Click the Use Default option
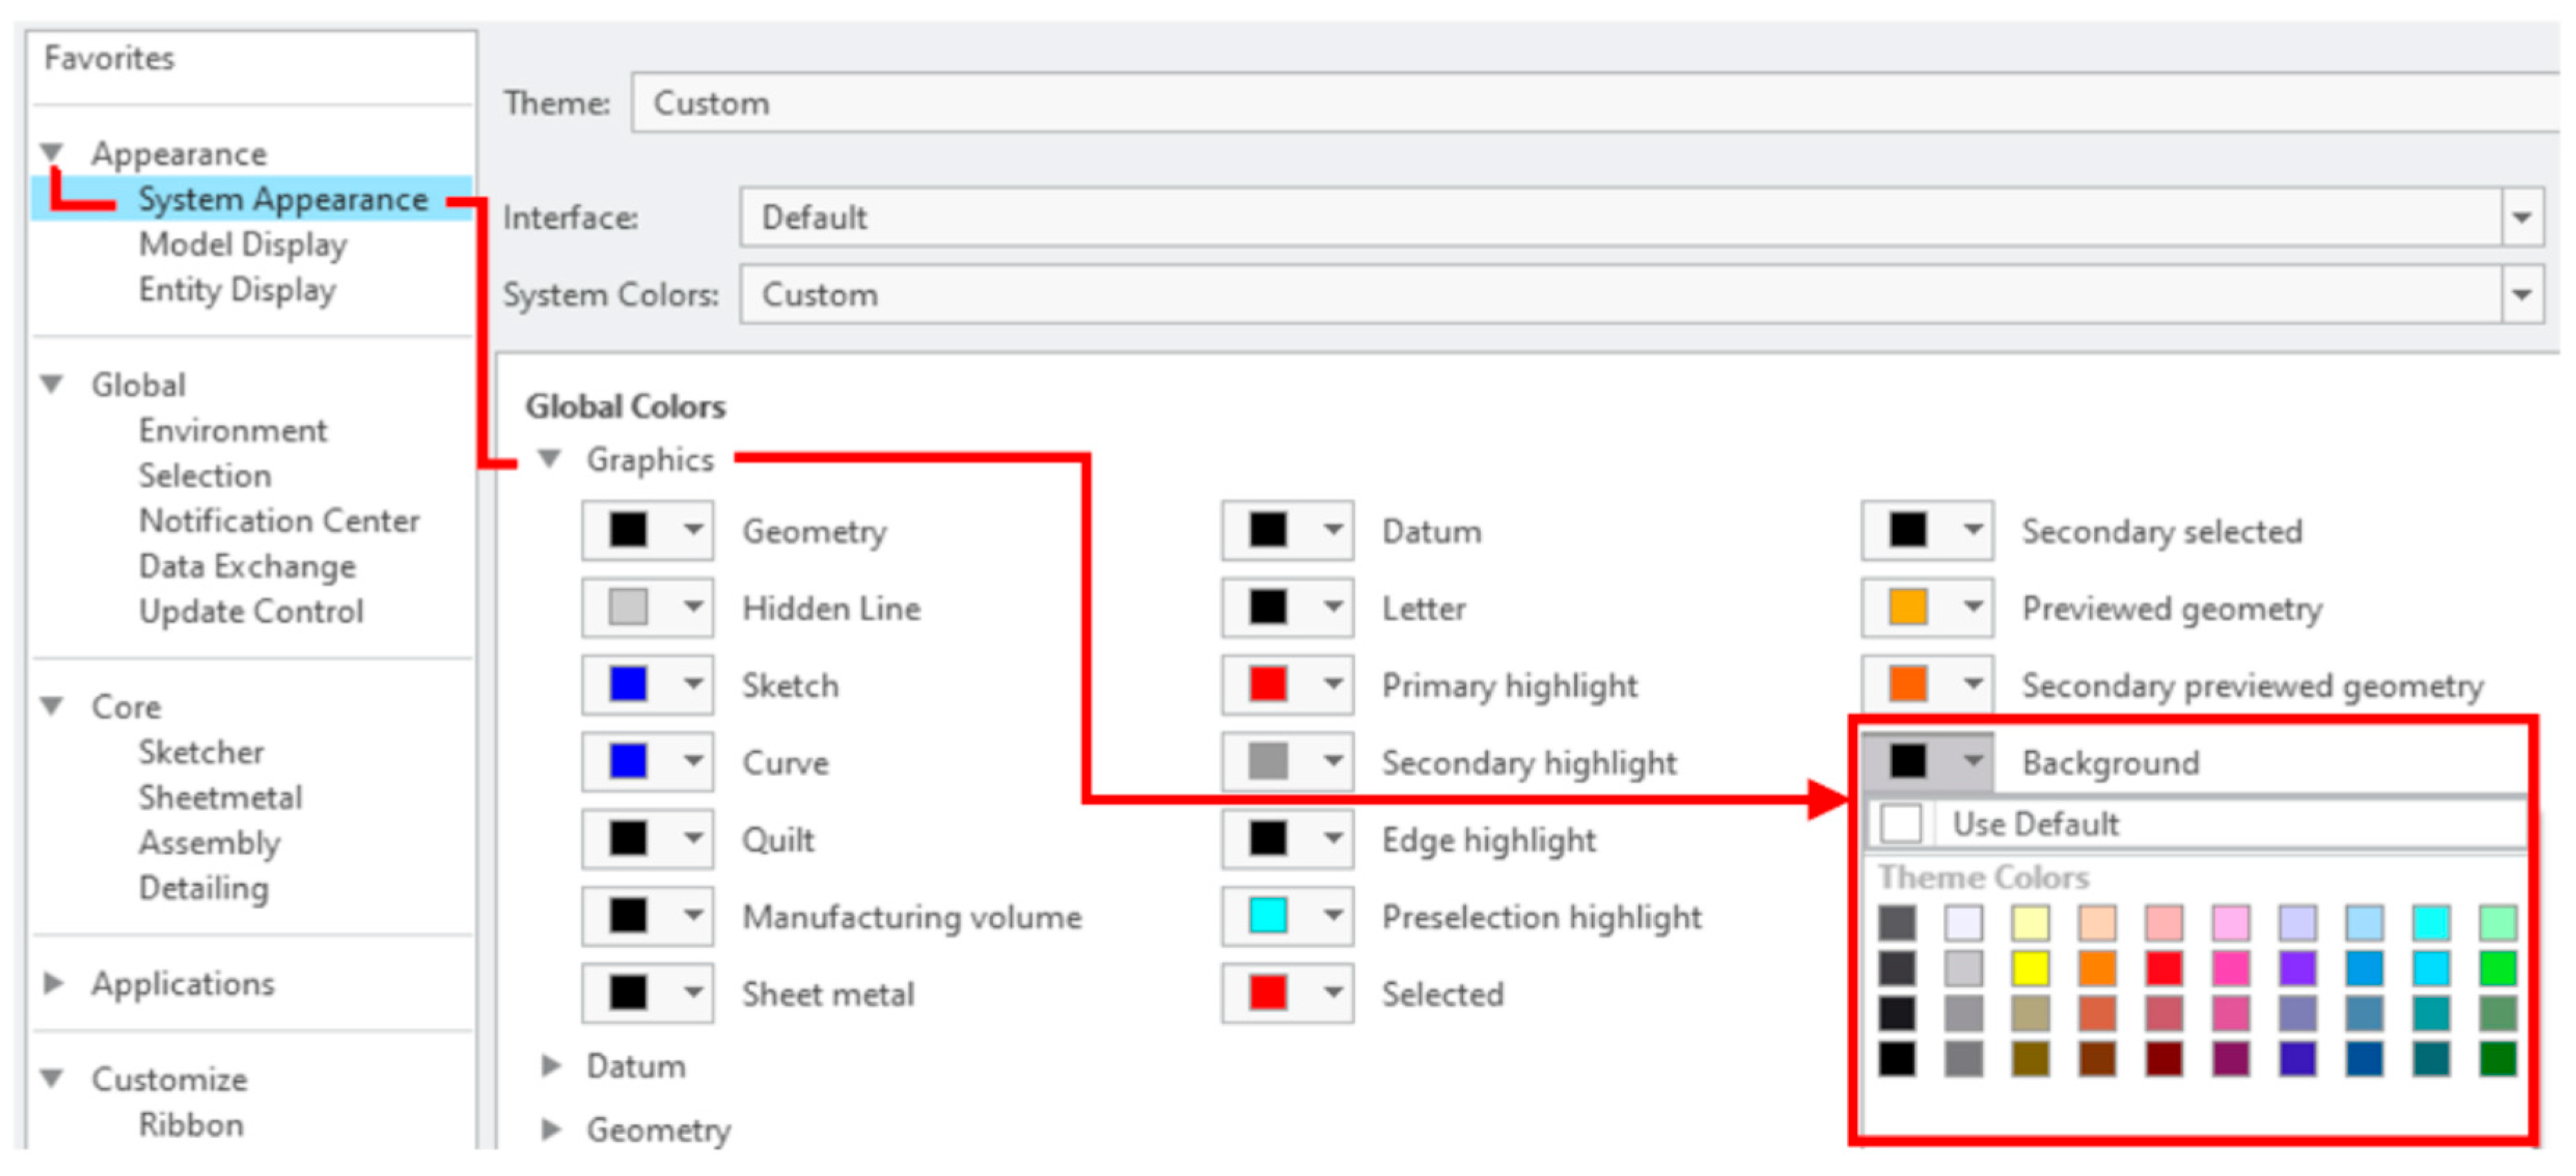This screenshot has height=1176, width=2576. pyautogui.click(x=2035, y=824)
